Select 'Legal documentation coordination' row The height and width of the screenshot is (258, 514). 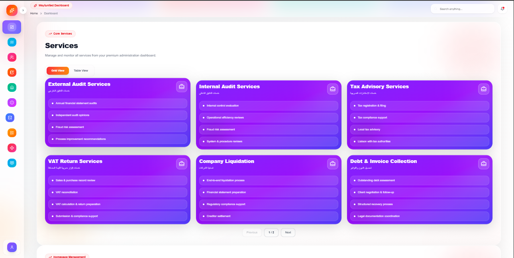[x=420, y=216]
